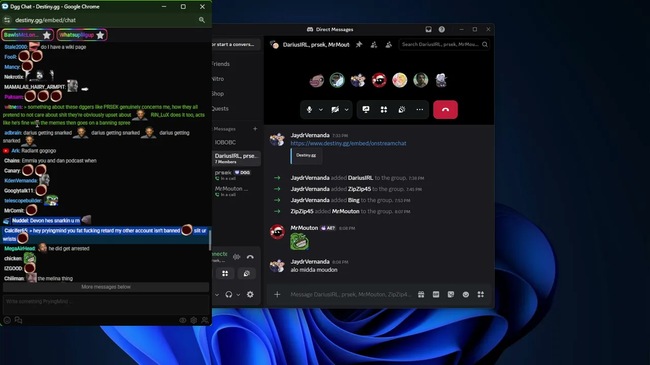Open Discord user settings gear

tap(250, 295)
